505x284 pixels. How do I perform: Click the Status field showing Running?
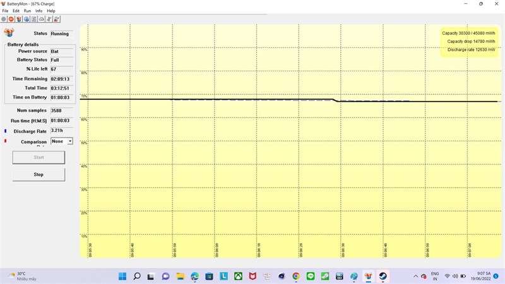coord(62,33)
